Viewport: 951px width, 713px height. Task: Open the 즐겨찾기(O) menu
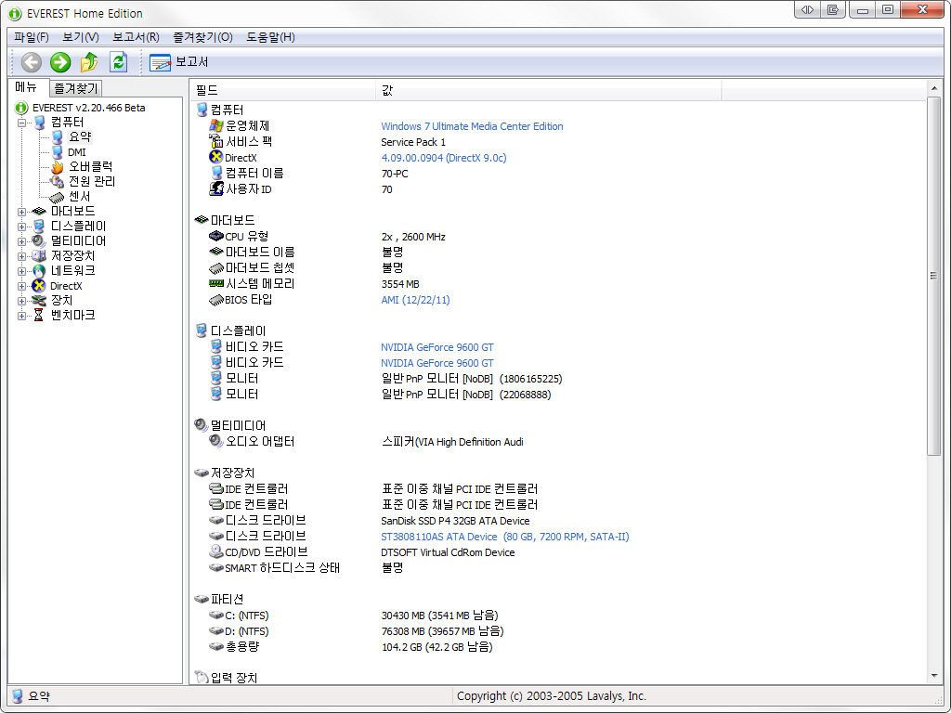click(x=202, y=37)
